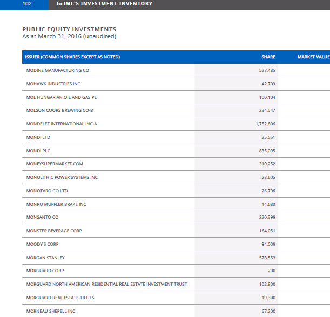Screen dimensions: 330x317
Task: Select MONSANTO CO issuer name
Action: pyautogui.click(x=42, y=217)
